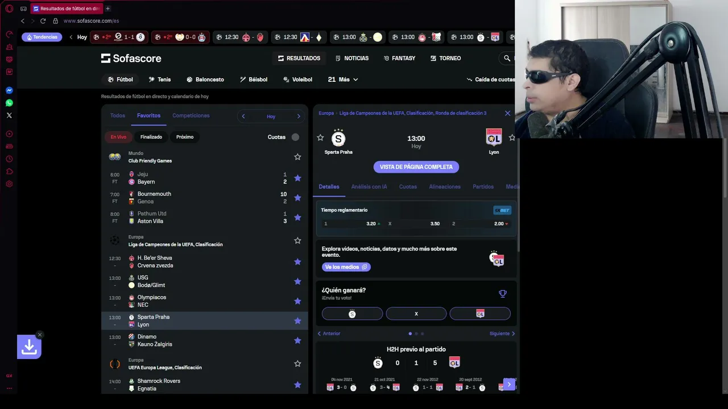
Task: Click the trophy icon beside ¿Quién ganará?
Action: pos(503,294)
